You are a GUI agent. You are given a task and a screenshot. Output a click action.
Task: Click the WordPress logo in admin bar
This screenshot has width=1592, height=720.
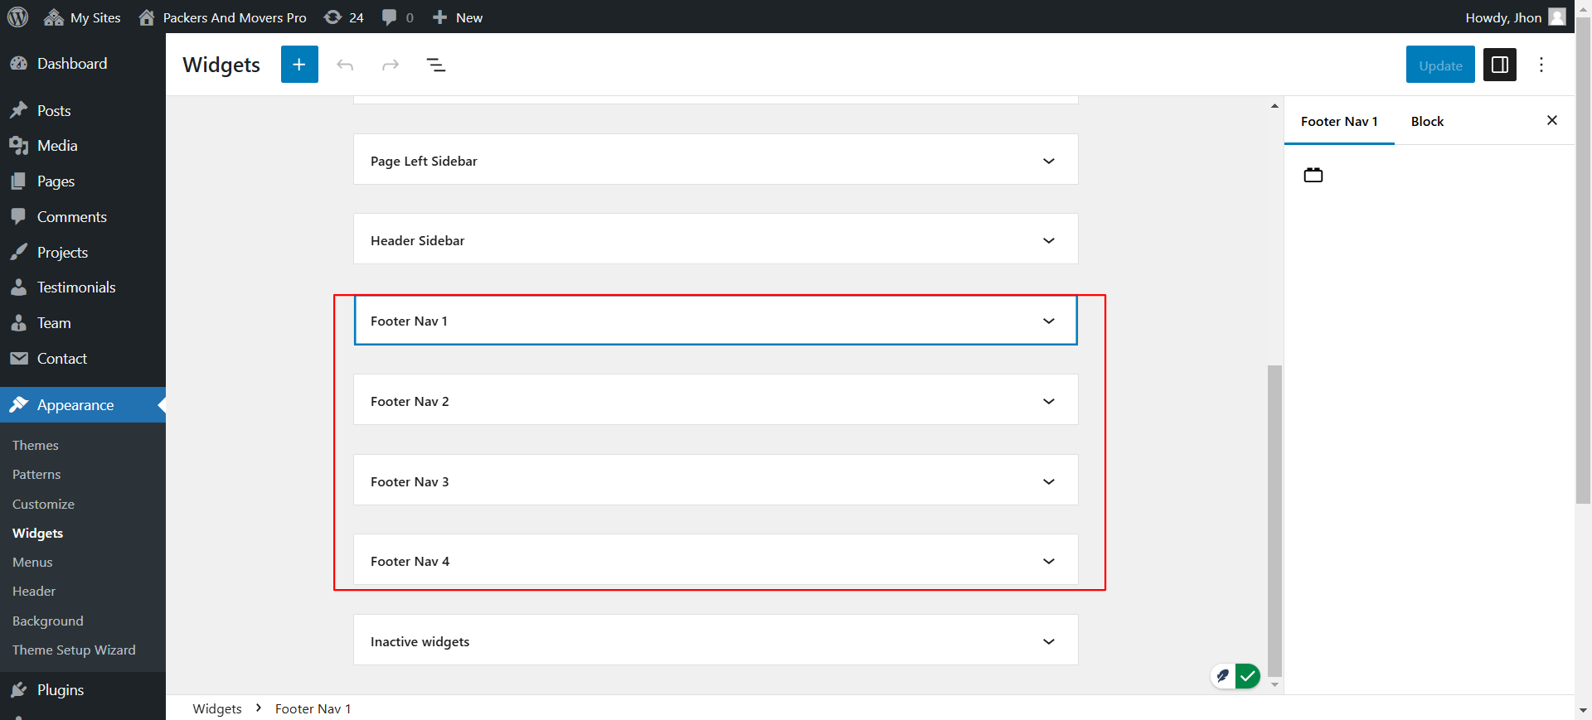(x=18, y=17)
